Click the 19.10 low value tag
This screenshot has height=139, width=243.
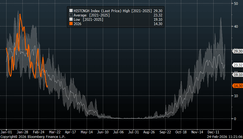click(237, 74)
